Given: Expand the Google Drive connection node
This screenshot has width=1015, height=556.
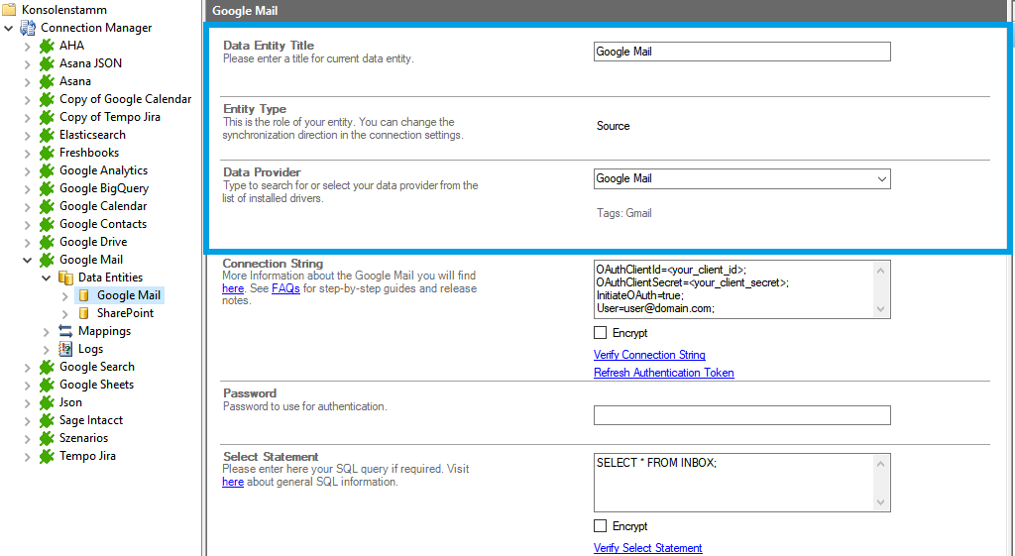Looking at the screenshot, I should [x=27, y=242].
